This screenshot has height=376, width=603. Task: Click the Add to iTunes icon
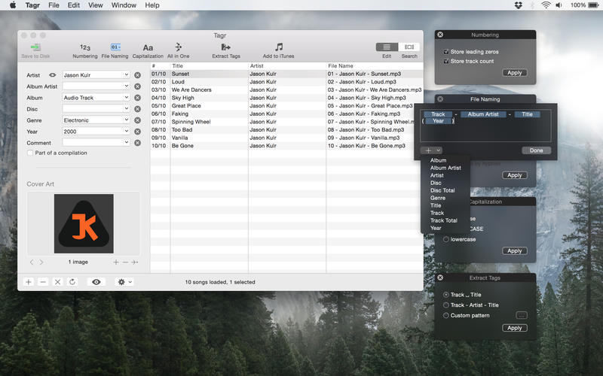tap(278, 48)
